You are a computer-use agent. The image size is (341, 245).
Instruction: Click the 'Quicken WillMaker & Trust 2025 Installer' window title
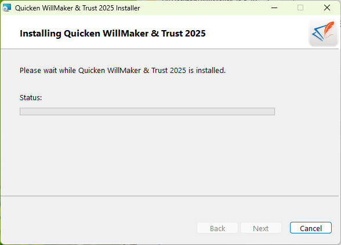(78, 8)
